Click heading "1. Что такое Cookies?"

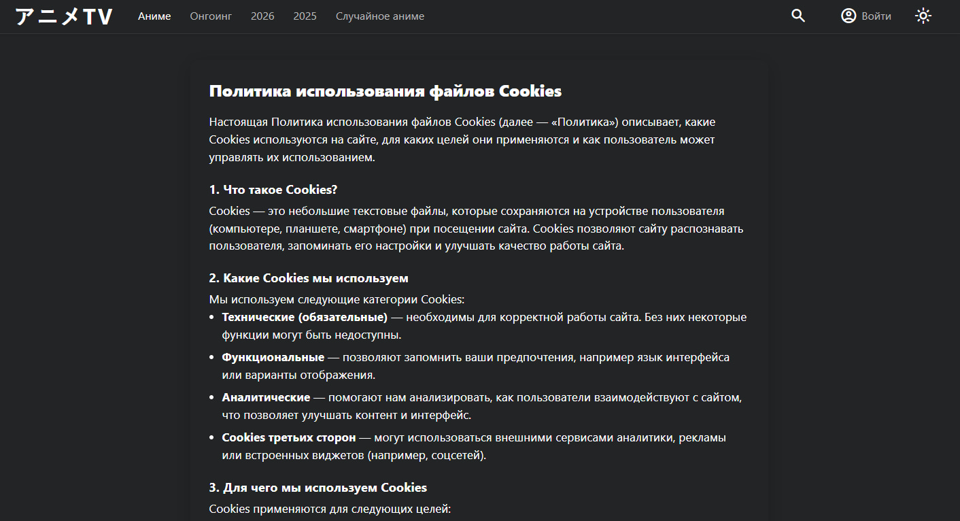click(x=273, y=190)
